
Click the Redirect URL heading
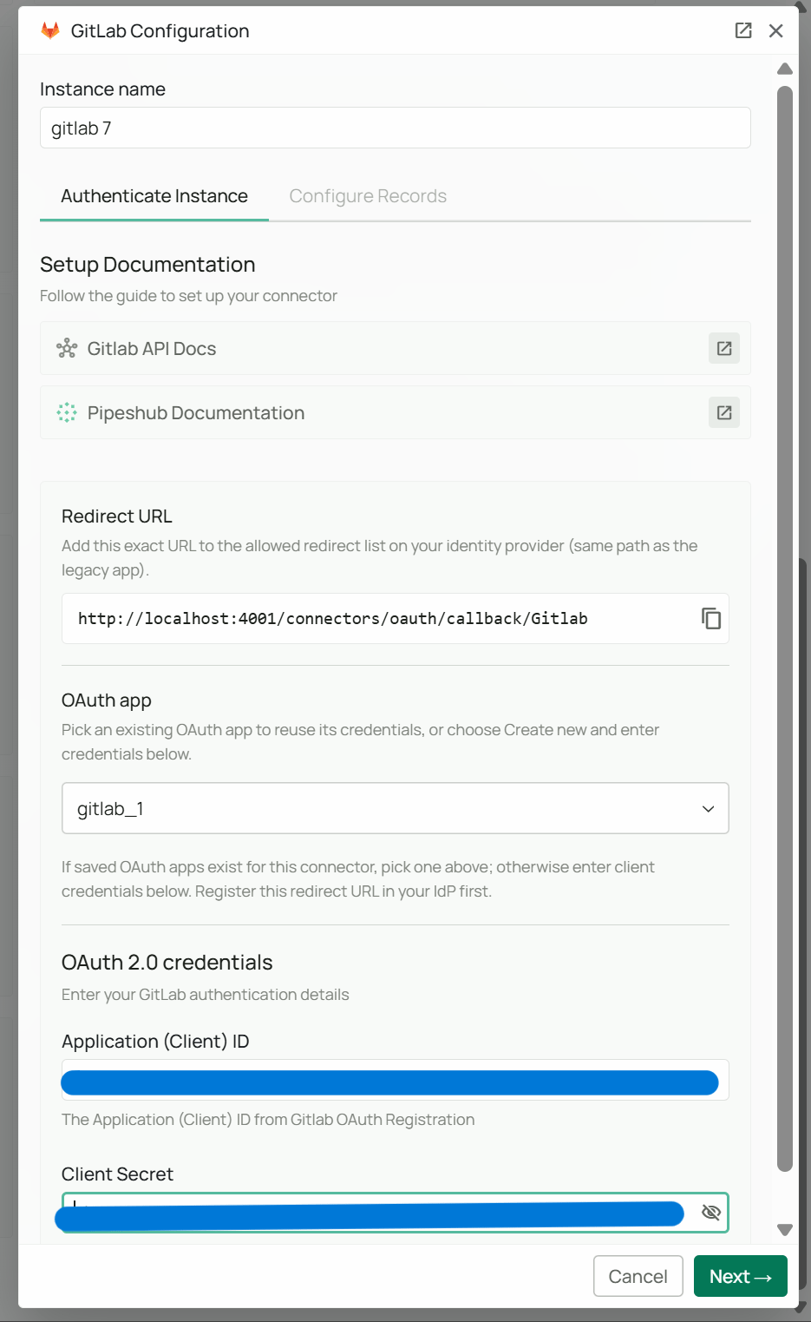(117, 516)
